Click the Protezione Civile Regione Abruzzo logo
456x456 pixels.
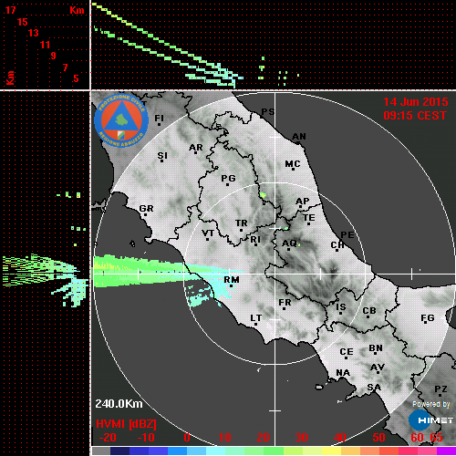click(121, 120)
